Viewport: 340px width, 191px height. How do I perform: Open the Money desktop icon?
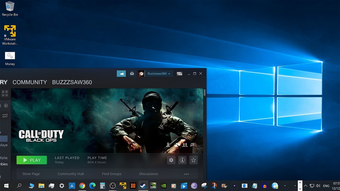point(10,59)
